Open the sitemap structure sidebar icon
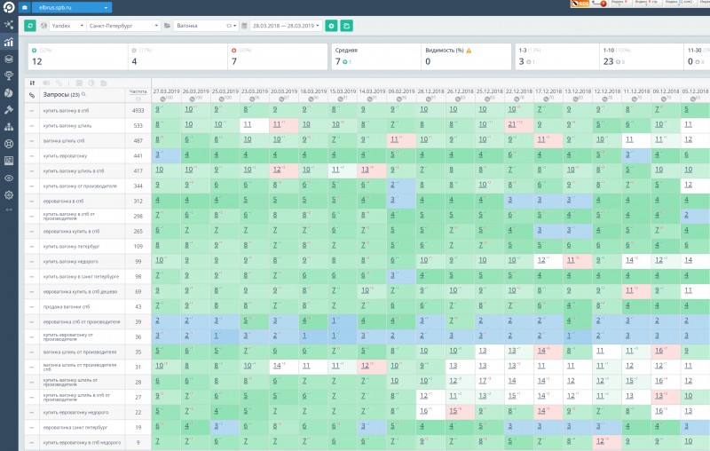Screen dimensions: 710x451 9,127
